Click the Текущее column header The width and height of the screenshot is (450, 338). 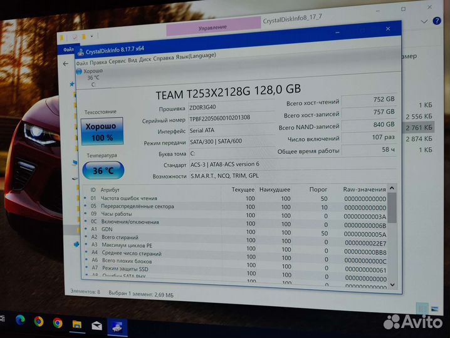(243, 190)
